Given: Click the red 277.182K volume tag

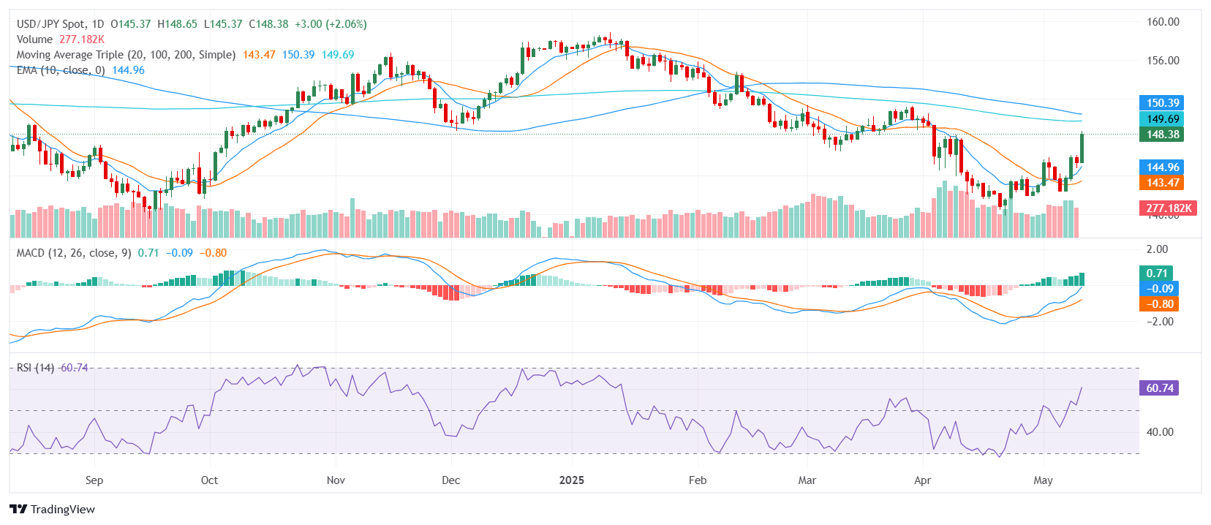Looking at the screenshot, I should click(1168, 208).
